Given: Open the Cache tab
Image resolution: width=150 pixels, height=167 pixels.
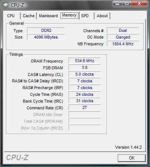Looking at the screenshot, I should (28, 16).
